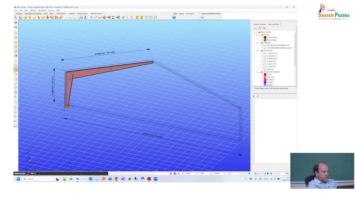
Task: Switch to the Analysis tab
Action: pos(72,14)
